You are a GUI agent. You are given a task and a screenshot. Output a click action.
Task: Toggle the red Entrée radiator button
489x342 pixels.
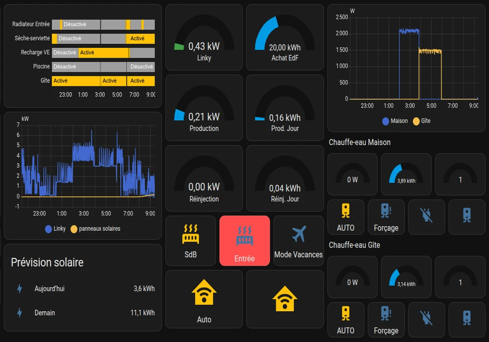[244, 240]
